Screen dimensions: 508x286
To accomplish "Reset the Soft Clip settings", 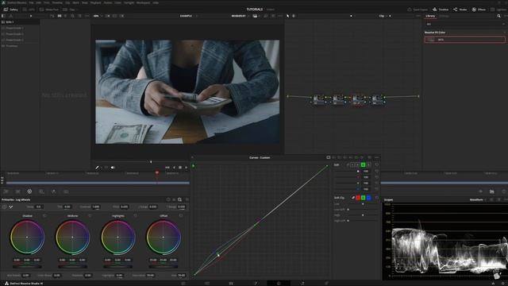I will (377, 198).
